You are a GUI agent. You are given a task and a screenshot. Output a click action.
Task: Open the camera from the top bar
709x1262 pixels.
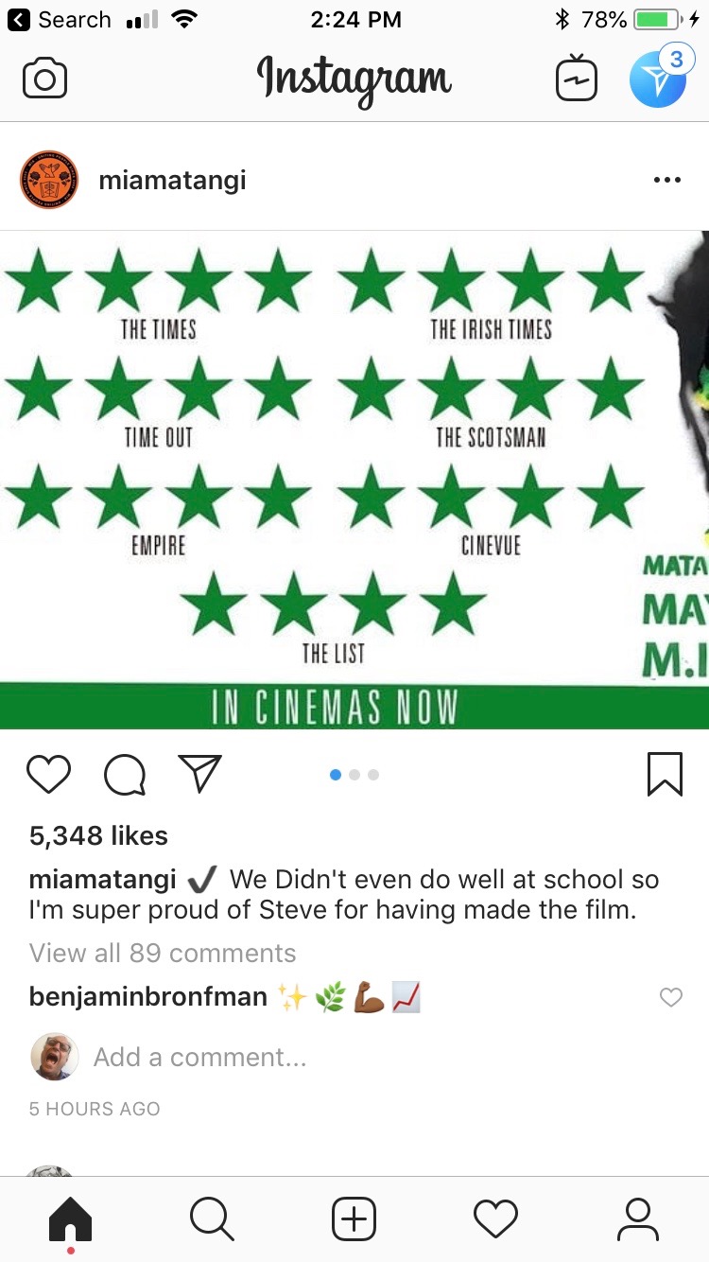(45, 79)
